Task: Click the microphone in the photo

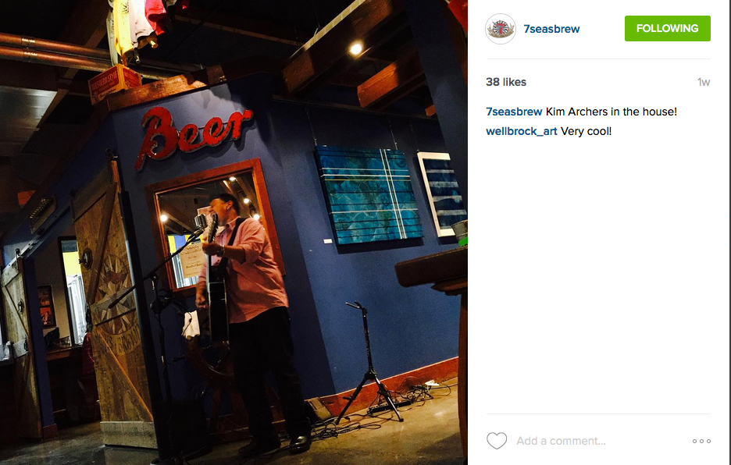Action: coord(201,222)
